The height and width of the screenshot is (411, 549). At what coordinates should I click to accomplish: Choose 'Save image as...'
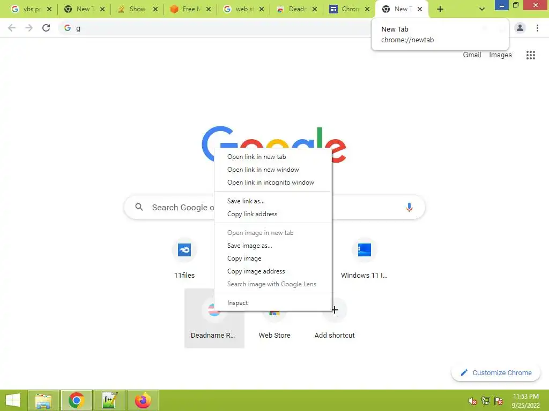click(x=273, y=245)
